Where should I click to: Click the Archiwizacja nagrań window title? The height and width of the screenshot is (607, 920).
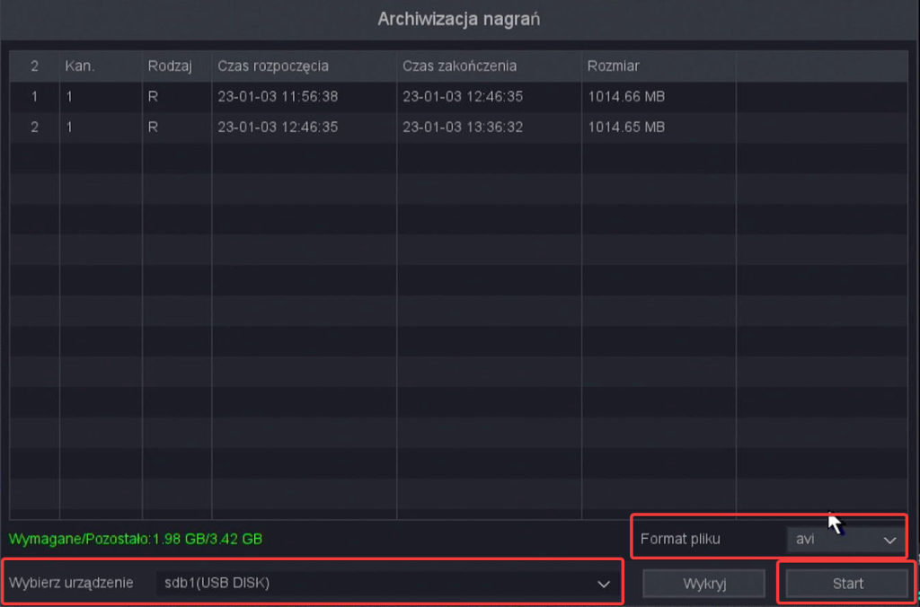click(459, 19)
